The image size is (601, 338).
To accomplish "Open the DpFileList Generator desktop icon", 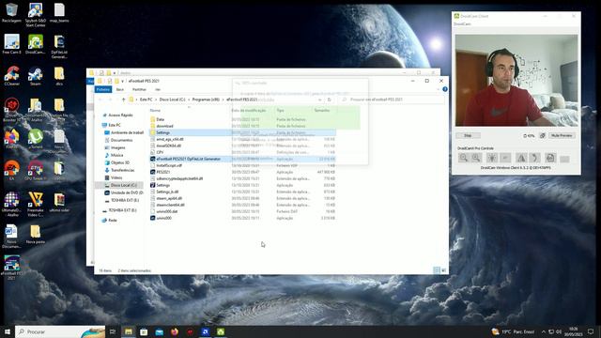I will [x=59, y=46].
